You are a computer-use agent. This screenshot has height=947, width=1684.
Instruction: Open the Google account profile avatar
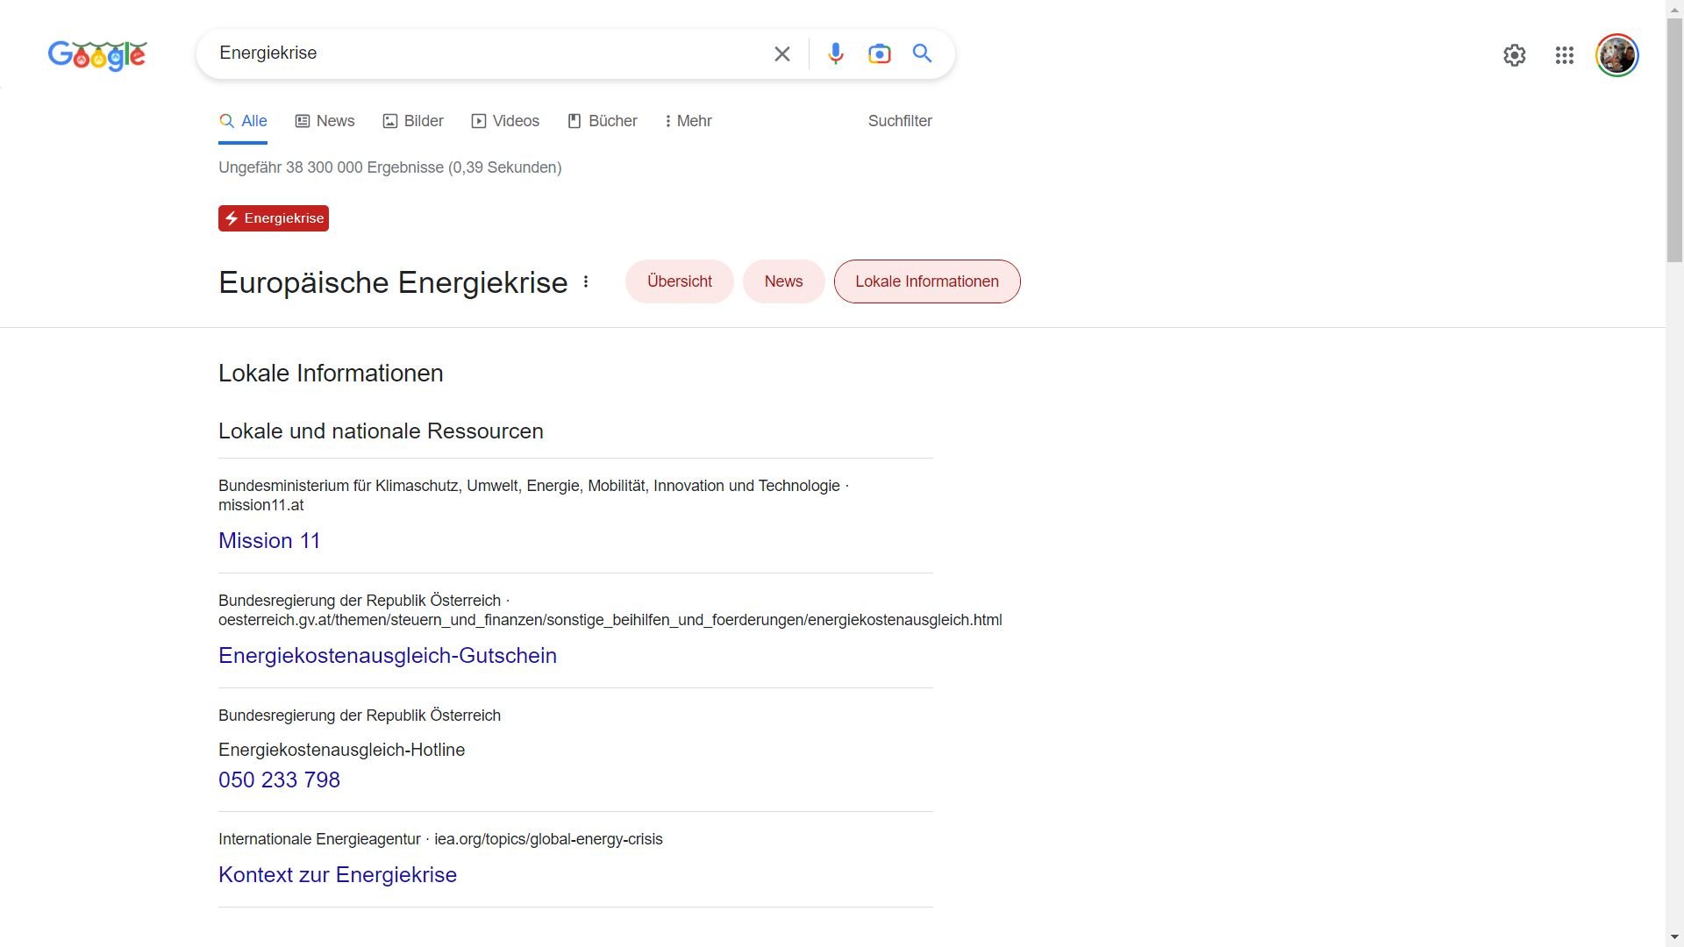point(1616,55)
